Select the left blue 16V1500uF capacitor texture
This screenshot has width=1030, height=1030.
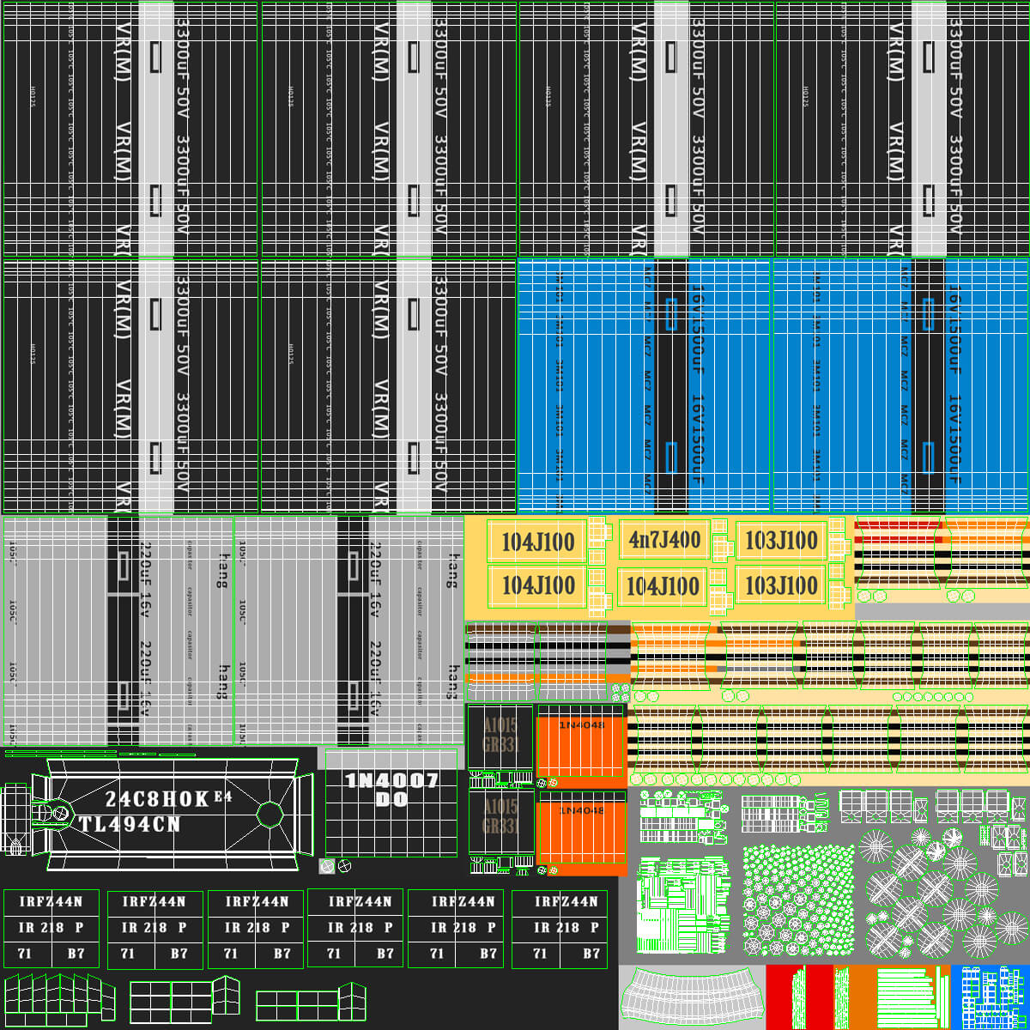644,385
